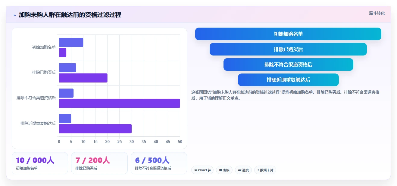The image size is (397, 186).
Task: Click the purple bar for 排除近期重复触达后
Action: tap(95, 129)
